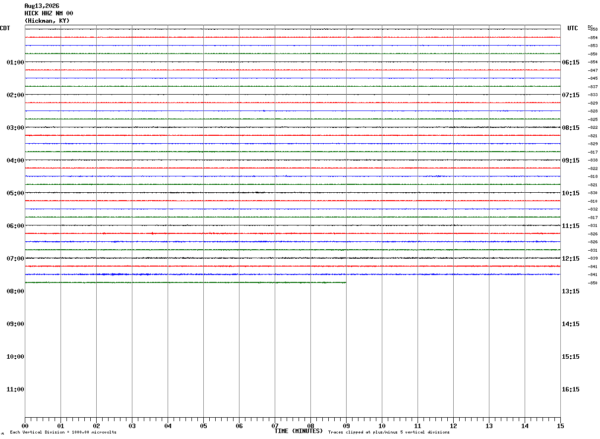
Task: Select DC offset value -828
Action: [593, 111]
